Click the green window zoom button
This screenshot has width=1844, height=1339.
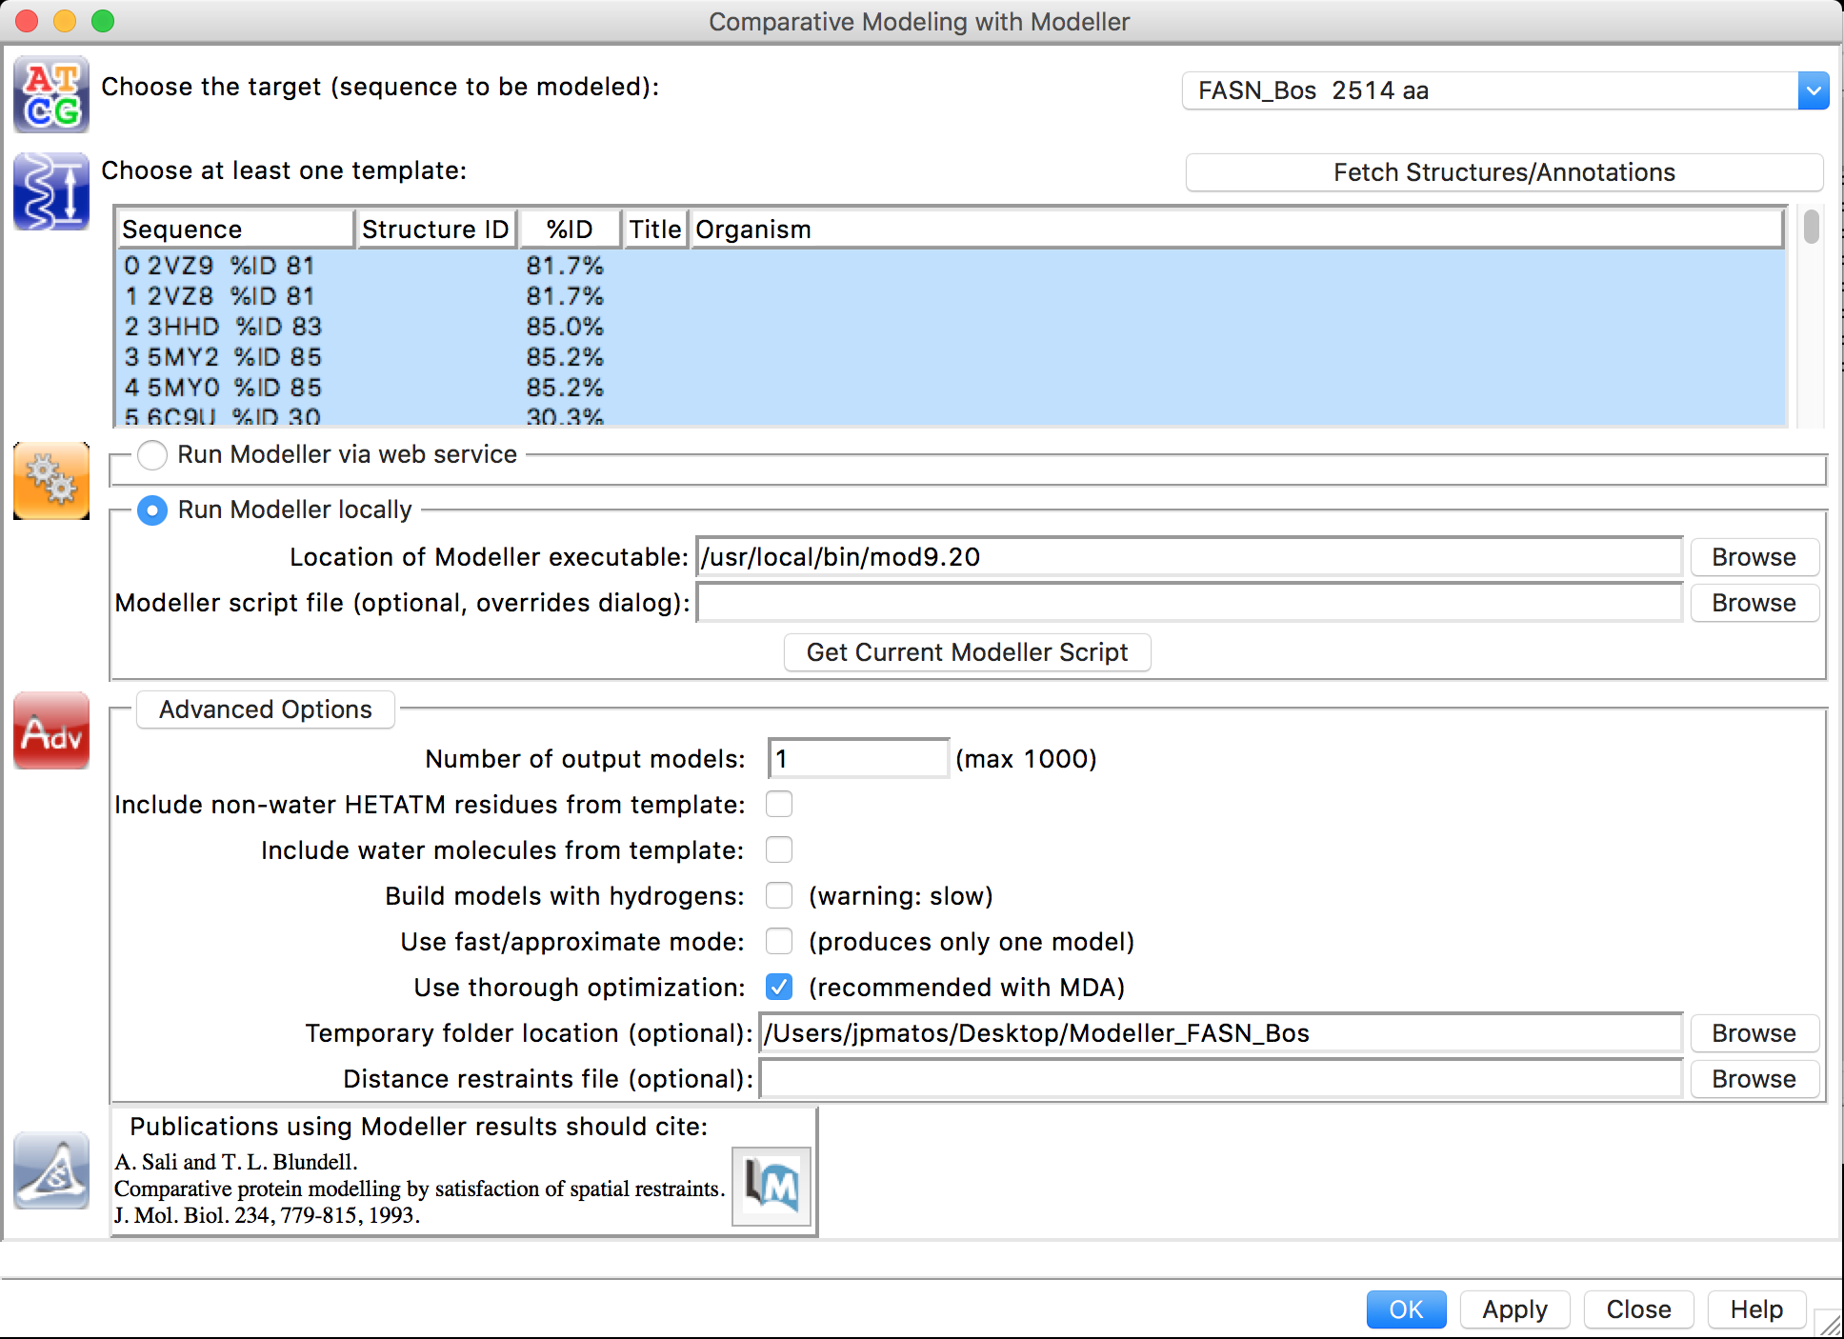pos(103,21)
